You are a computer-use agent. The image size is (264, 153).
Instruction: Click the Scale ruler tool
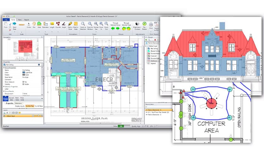click(x=21, y=25)
